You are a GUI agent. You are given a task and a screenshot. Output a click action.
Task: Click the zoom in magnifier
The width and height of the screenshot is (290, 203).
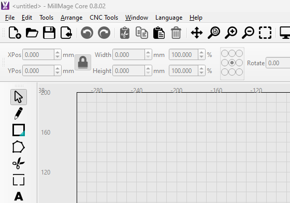(231, 33)
